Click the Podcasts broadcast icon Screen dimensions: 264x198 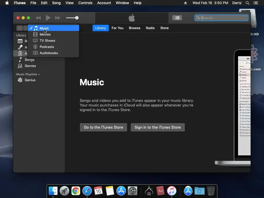35,47
